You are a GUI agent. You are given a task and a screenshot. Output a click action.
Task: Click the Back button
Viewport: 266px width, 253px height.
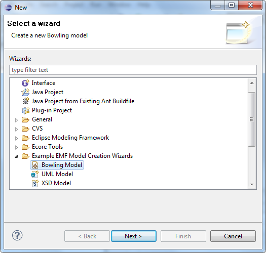coord(87,236)
